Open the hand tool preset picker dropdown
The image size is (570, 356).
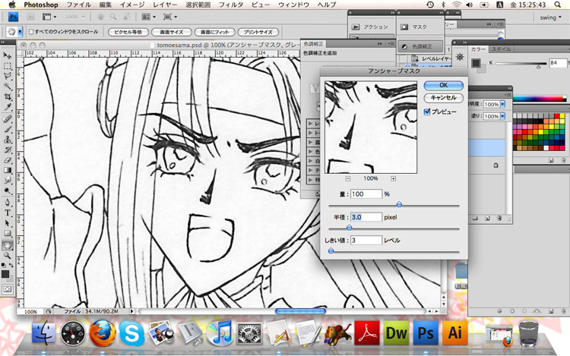coord(20,32)
